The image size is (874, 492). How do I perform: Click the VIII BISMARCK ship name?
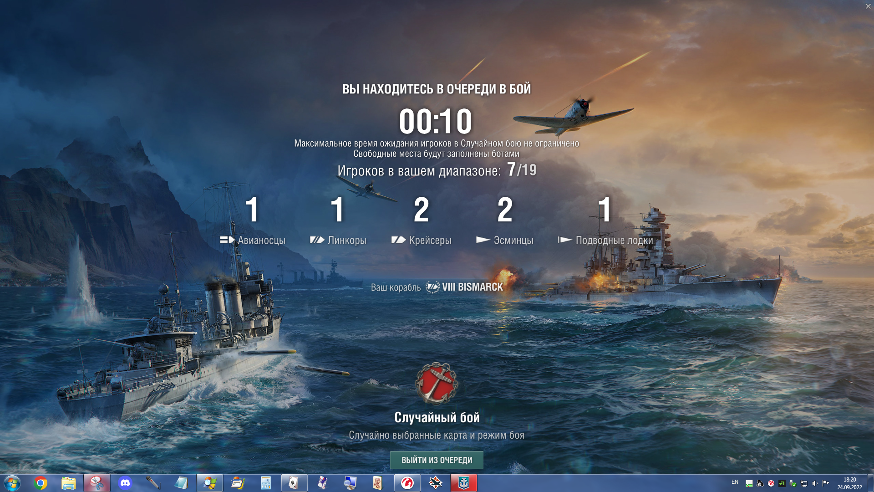(x=473, y=287)
